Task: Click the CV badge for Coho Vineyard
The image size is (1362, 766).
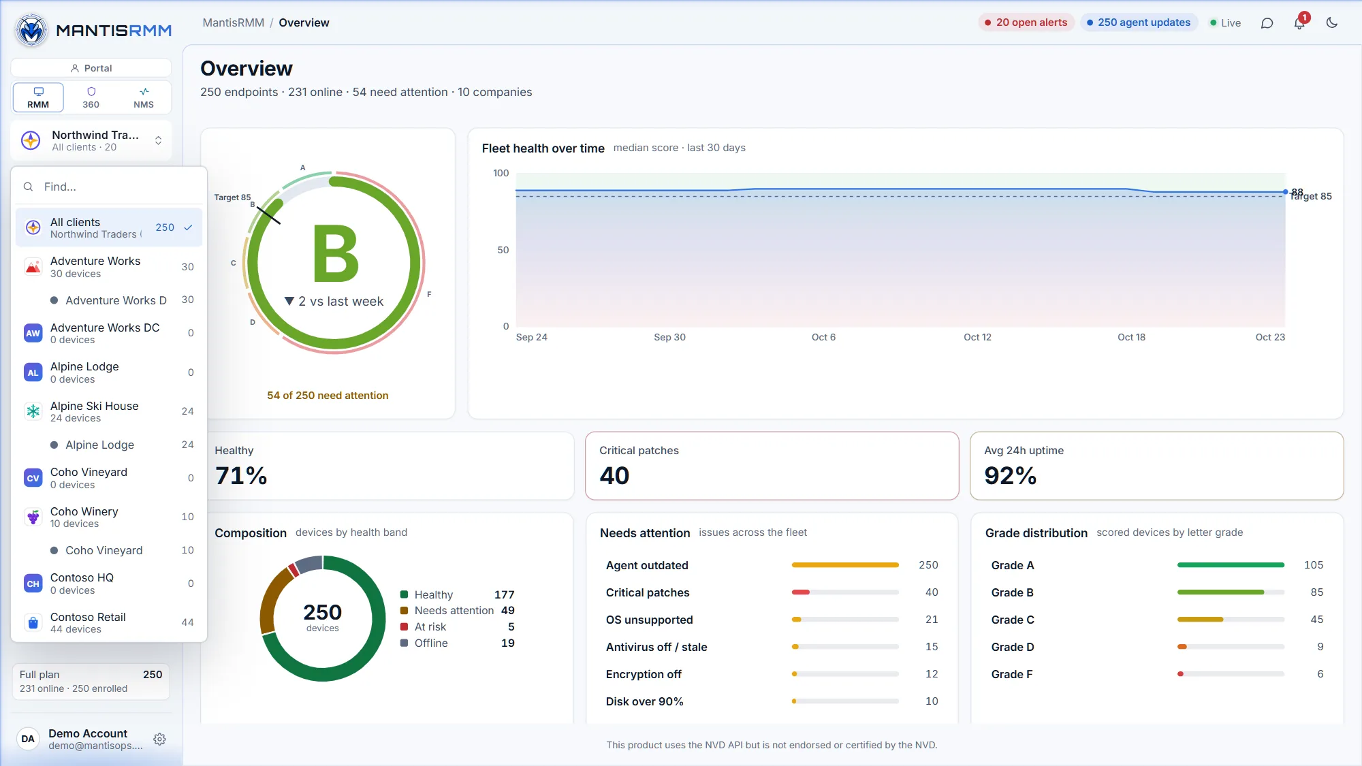Action: click(x=33, y=478)
